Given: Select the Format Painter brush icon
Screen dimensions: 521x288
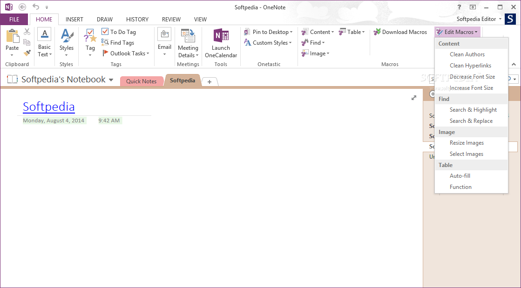Looking at the screenshot, I should (27, 53).
